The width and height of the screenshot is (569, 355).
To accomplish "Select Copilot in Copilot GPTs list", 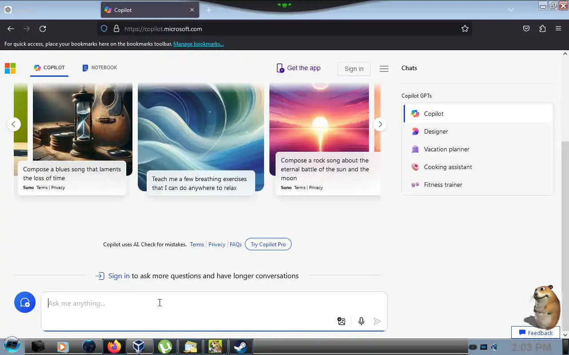I will pos(478,114).
